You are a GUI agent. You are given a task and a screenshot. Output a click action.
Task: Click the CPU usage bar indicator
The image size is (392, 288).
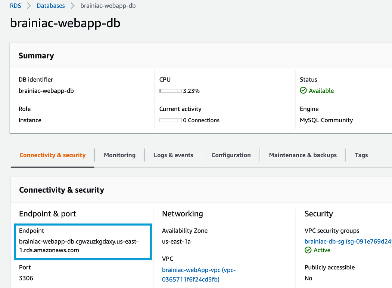tap(171, 91)
